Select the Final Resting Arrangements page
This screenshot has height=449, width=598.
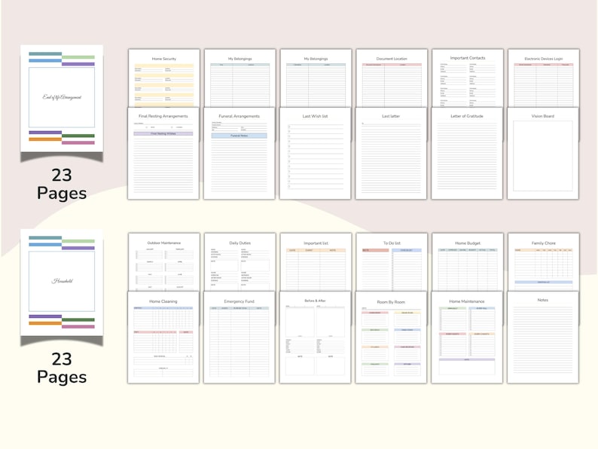pos(163,154)
